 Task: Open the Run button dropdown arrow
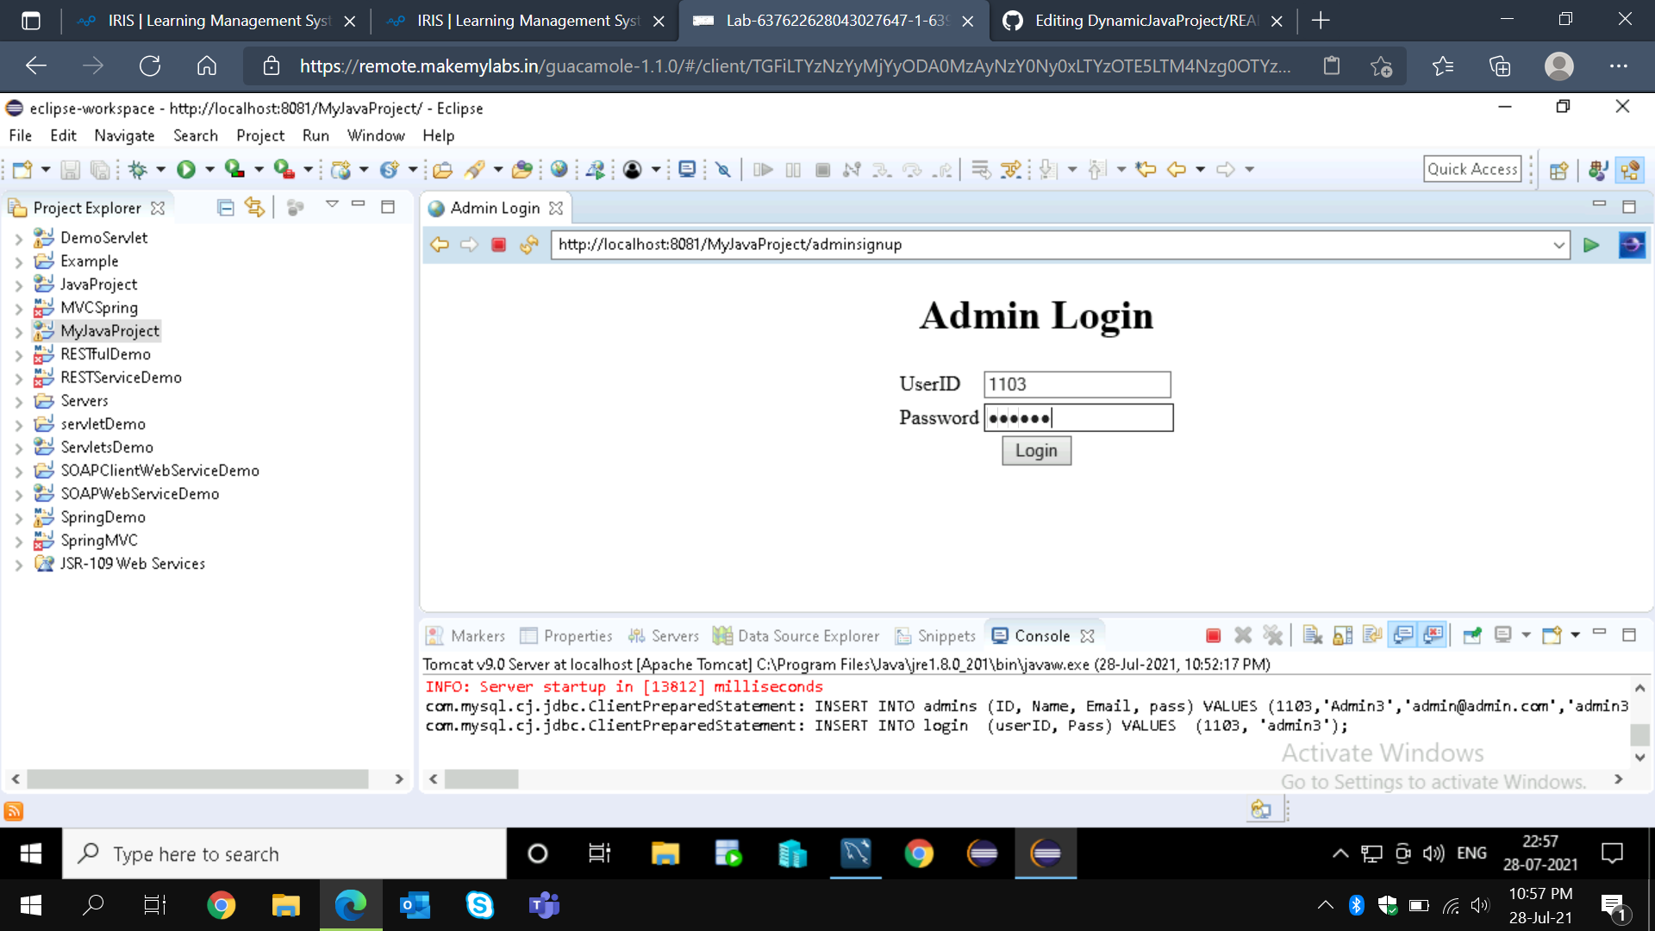pyautogui.click(x=209, y=170)
